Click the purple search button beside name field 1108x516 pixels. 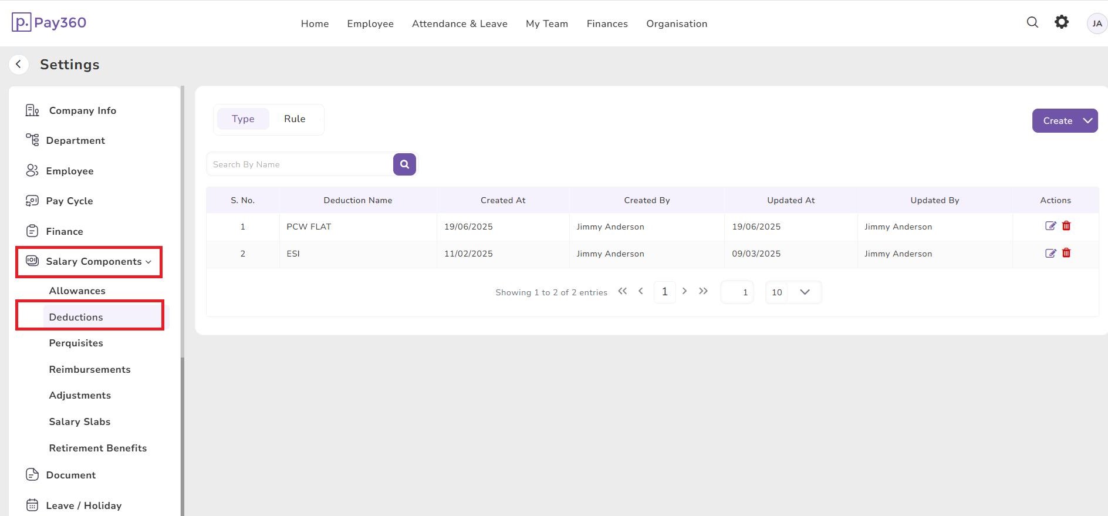[404, 164]
